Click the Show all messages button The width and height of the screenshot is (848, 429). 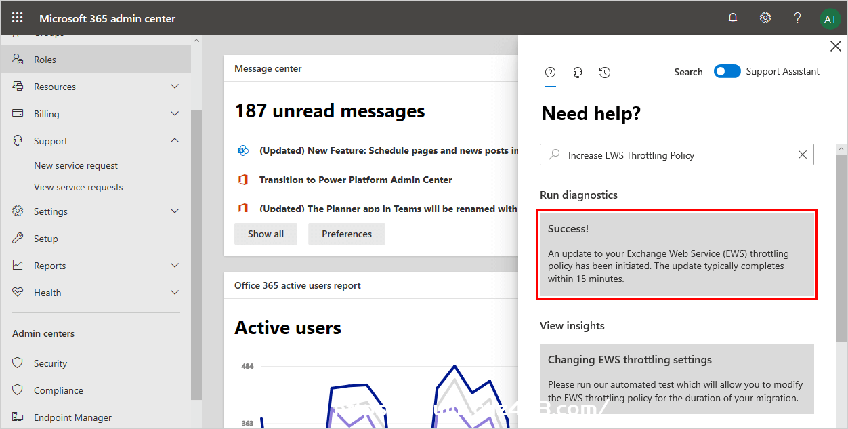266,234
